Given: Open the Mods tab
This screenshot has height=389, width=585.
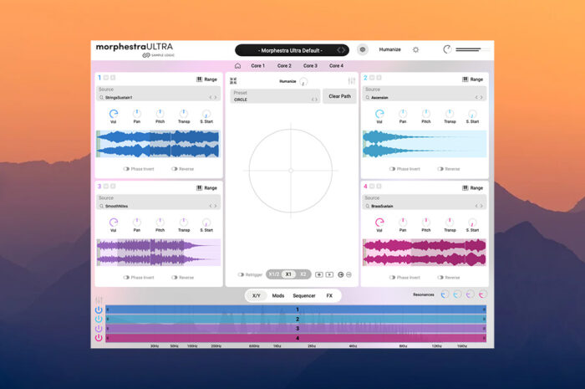Looking at the screenshot, I should coord(278,295).
